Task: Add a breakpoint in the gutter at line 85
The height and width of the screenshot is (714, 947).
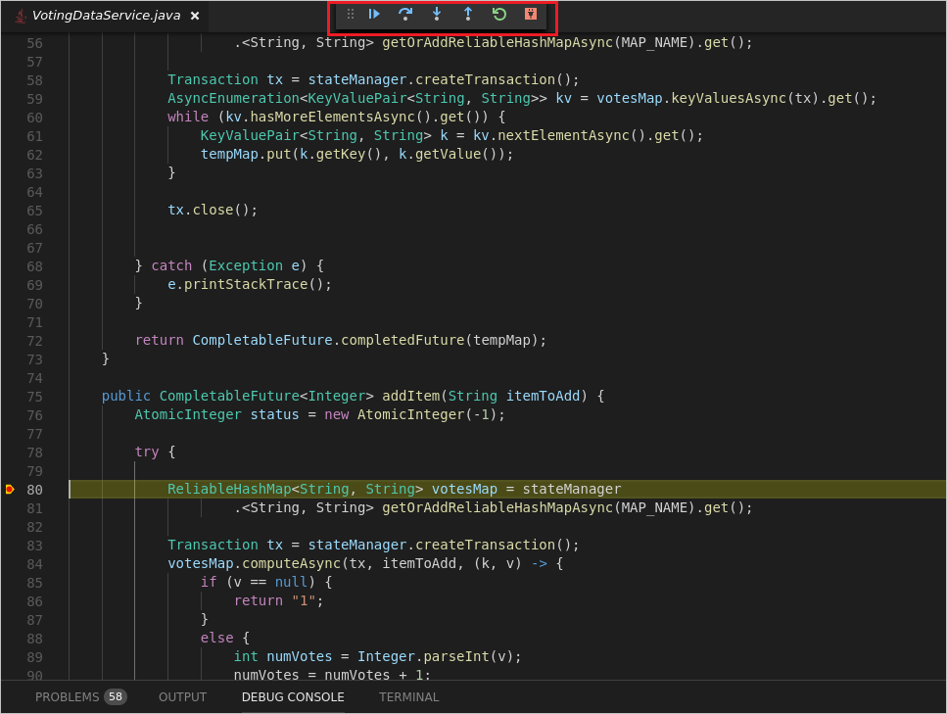Action: click(x=10, y=582)
